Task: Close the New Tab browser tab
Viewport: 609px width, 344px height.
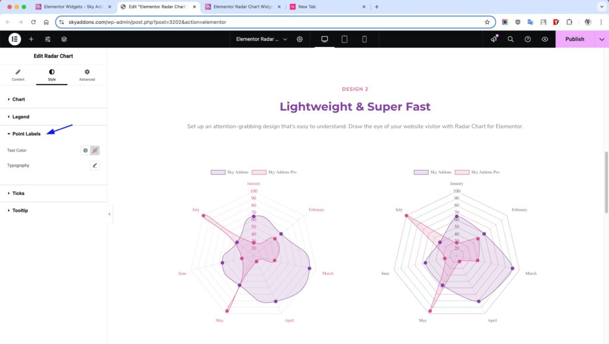Action: 364,7
